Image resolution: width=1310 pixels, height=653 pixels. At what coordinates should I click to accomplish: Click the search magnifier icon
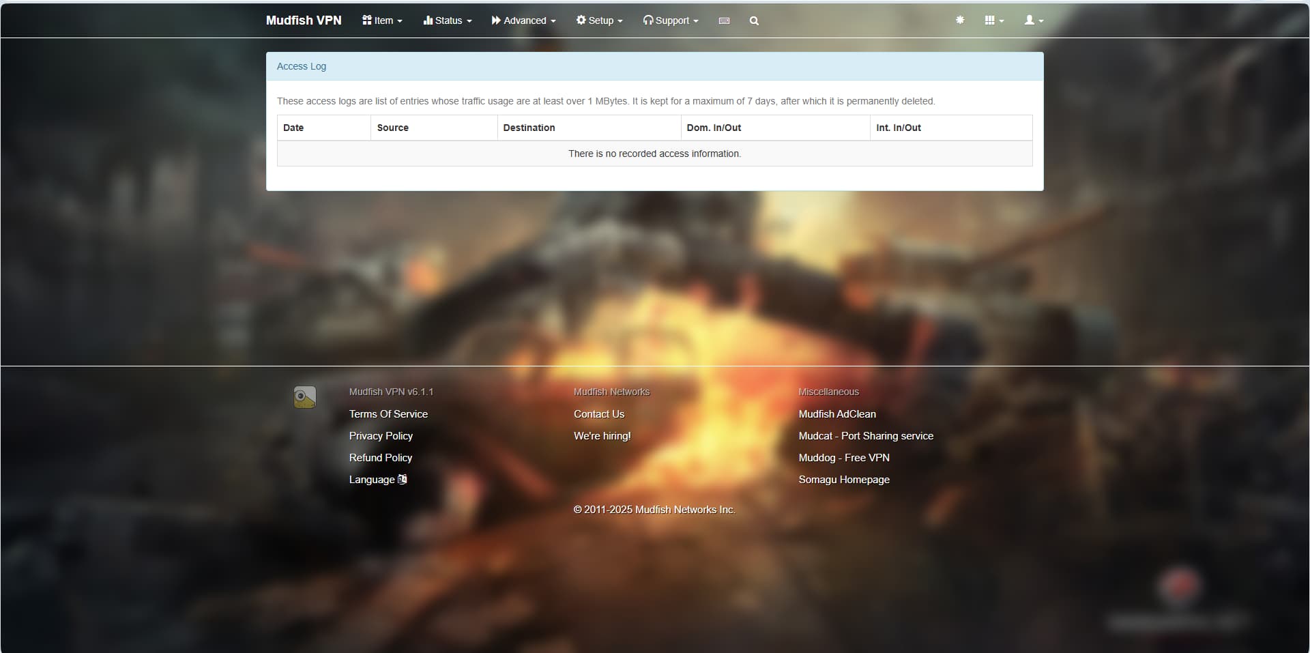tap(754, 20)
